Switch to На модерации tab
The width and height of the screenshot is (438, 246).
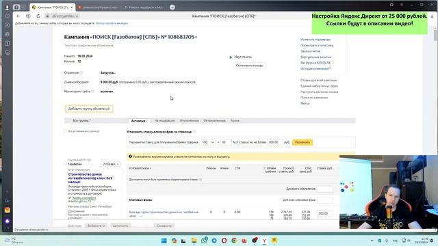tap(164, 120)
